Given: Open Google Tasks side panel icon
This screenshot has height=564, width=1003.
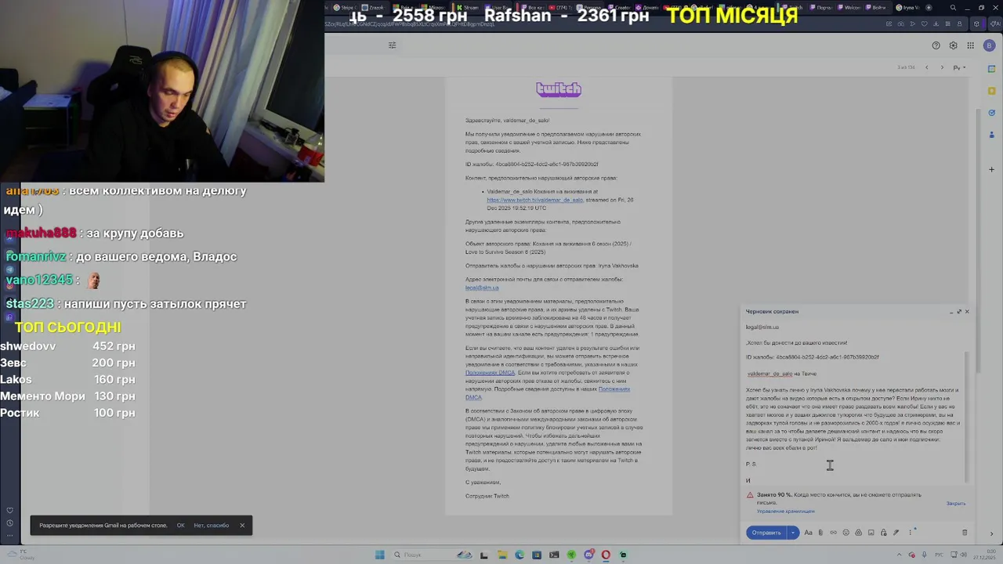Looking at the screenshot, I should tap(992, 113).
